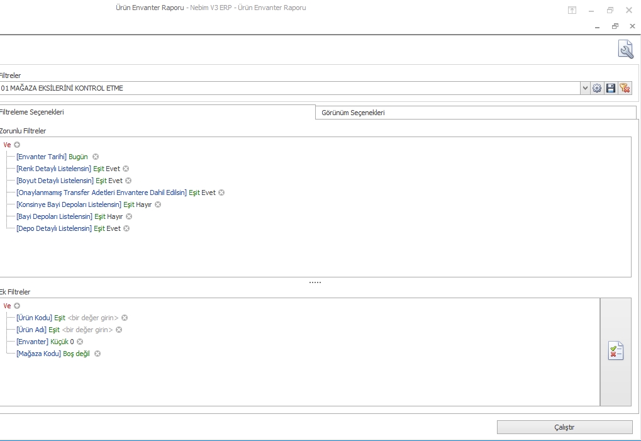Toggle Evet value for Renk Detaylı Listelensin
Screen dimensions: 641x441
[x=113, y=169]
